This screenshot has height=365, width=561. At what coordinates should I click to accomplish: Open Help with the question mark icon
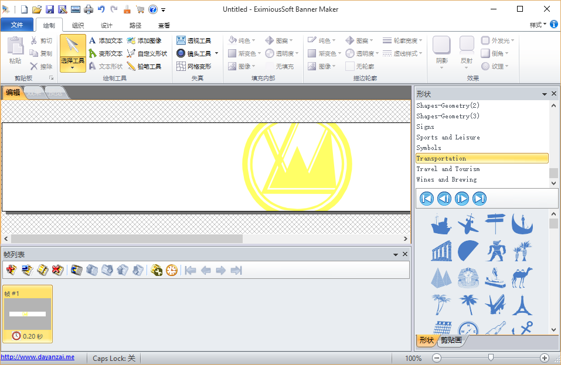[x=153, y=9]
